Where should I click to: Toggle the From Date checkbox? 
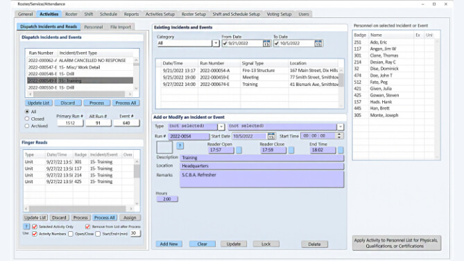(x=225, y=43)
